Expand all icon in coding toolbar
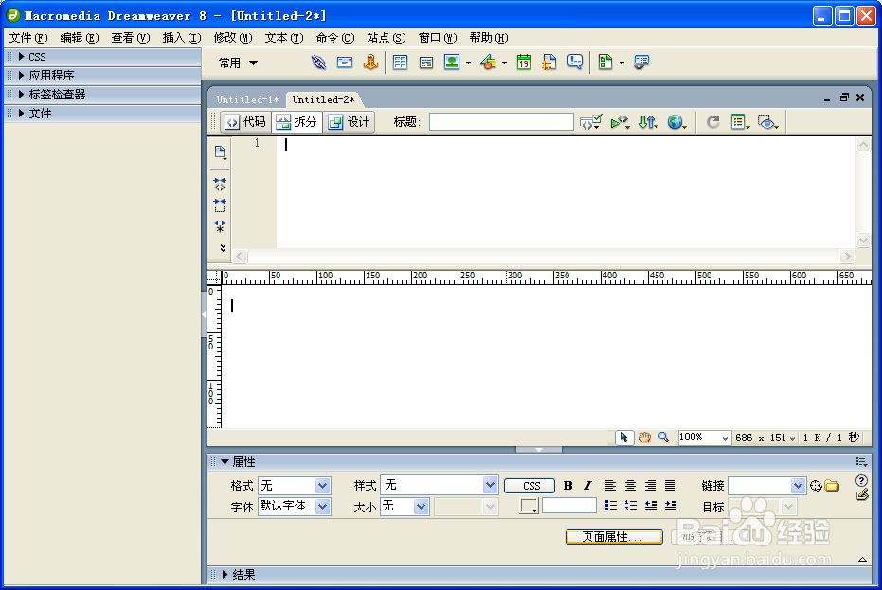The image size is (882, 590). tap(220, 226)
